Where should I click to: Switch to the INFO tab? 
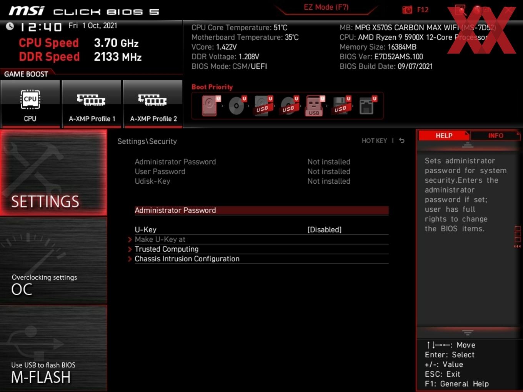(495, 136)
